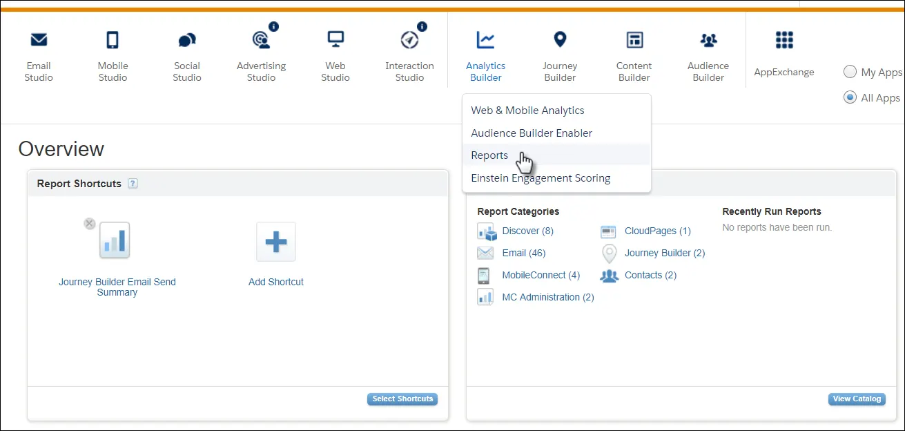The height and width of the screenshot is (431, 905).
Task: Open Content Builder layout icon
Action: (x=634, y=40)
